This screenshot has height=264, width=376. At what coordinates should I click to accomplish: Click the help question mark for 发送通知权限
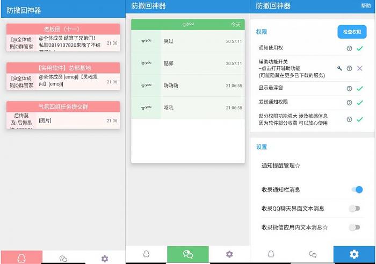(349, 102)
